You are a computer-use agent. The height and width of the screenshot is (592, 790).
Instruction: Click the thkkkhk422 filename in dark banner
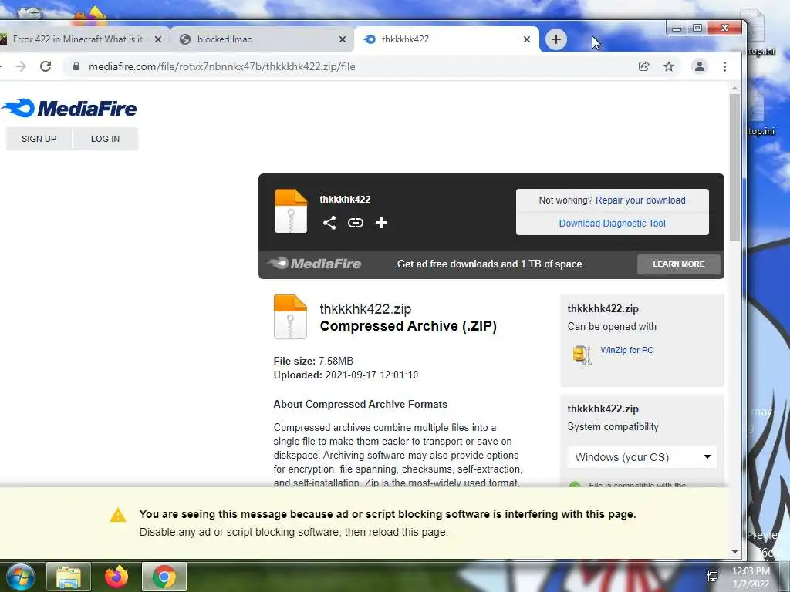[345, 200]
